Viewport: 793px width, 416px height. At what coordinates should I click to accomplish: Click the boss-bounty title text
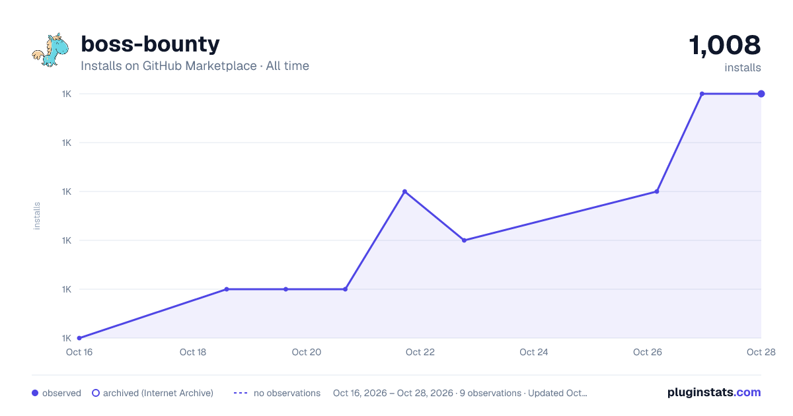[150, 44]
